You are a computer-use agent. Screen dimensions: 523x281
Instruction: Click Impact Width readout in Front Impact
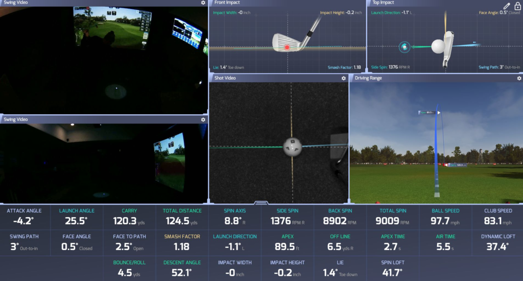pyautogui.click(x=231, y=13)
